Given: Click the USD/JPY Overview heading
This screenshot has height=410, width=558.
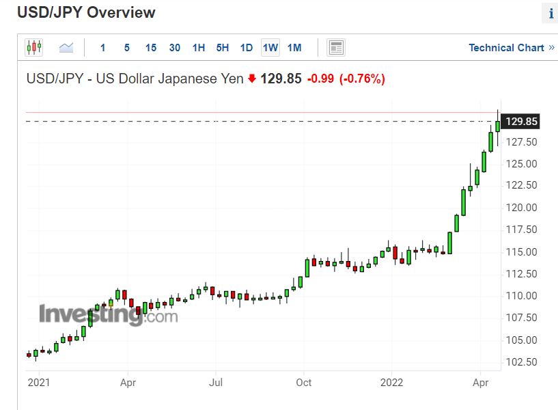Looking at the screenshot, I should [86, 12].
